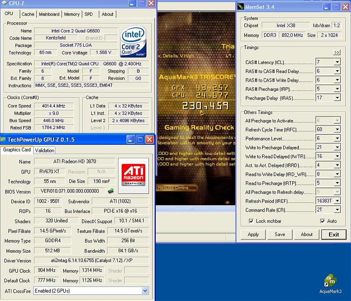Viewport: 351px width, 301px height.
Task: Open the Read to Precharge (tRTP) dropdown
Action: tap(337, 183)
